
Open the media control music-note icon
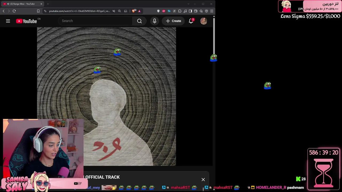(x=185, y=11)
